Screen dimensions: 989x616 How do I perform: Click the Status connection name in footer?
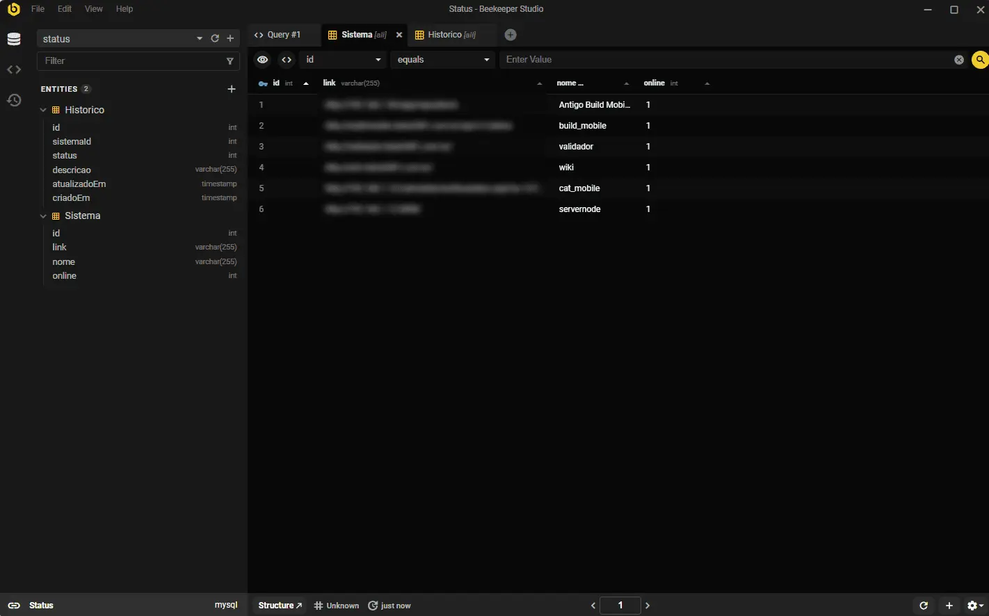point(42,606)
